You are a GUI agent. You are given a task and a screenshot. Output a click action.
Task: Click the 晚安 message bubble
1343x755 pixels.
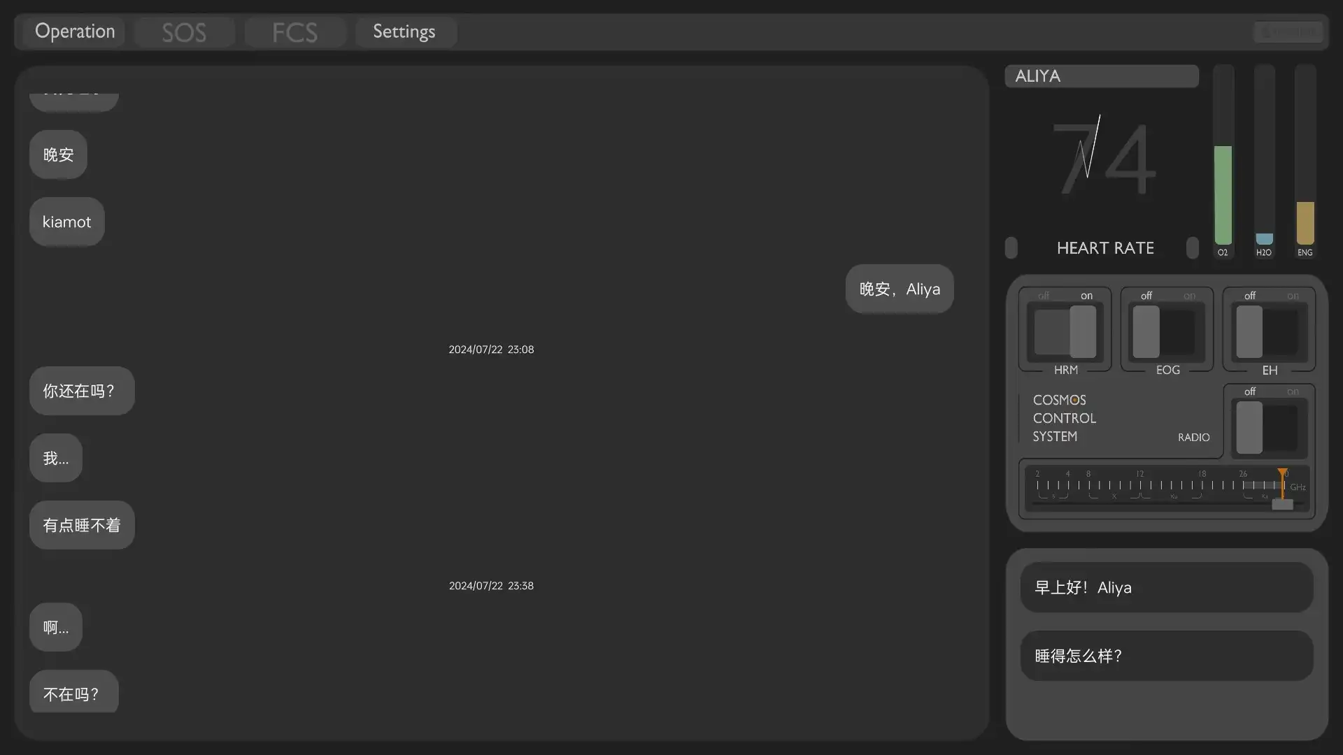58,154
